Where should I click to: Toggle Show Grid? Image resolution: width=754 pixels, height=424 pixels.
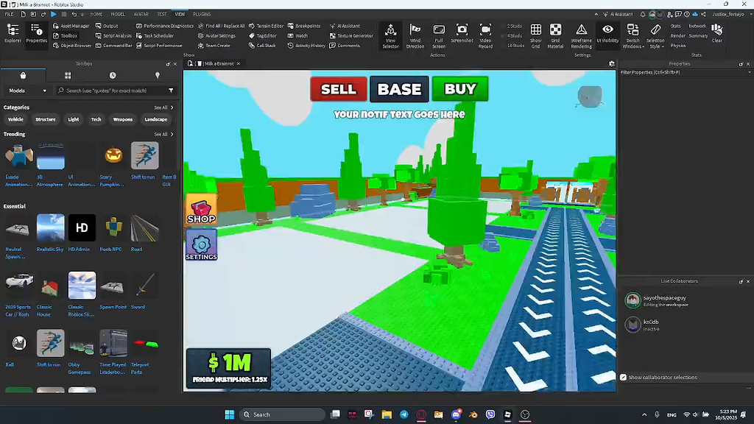(x=536, y=36)
